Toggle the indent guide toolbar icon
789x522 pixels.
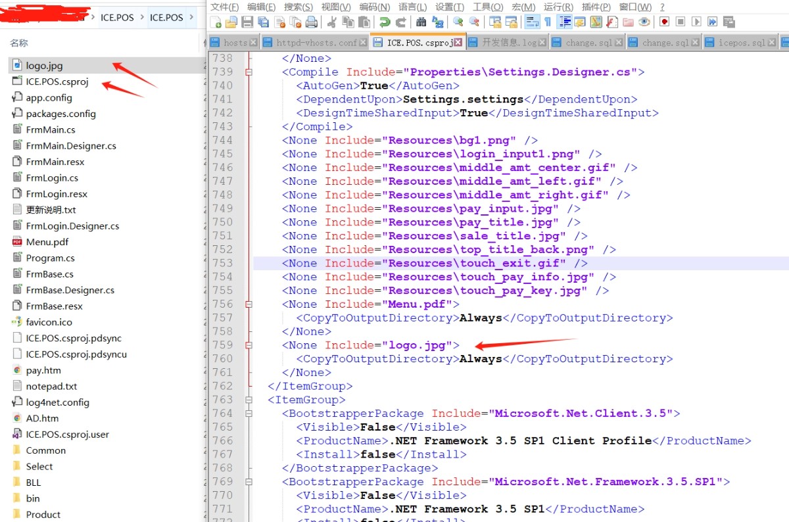564,22
